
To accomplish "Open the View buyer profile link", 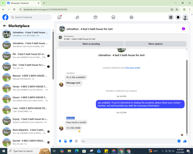I will (x=132, y=68).
